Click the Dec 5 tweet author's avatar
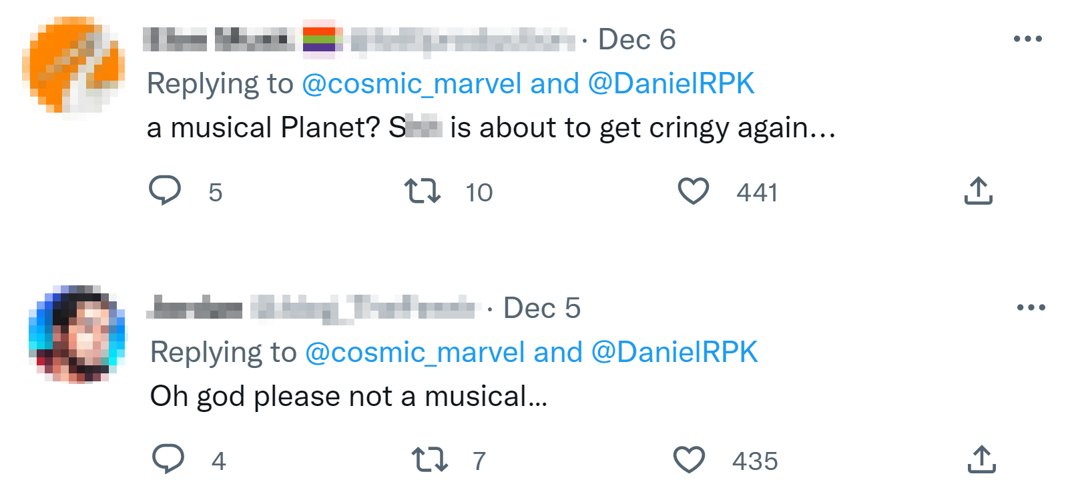The height and width of the screenshot is (498, 1072). pos(77,334)
